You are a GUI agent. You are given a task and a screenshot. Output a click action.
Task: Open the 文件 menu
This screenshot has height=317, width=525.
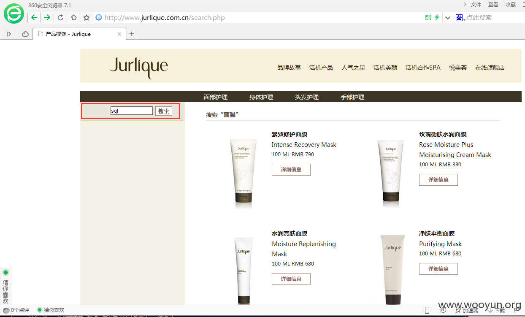476,5
